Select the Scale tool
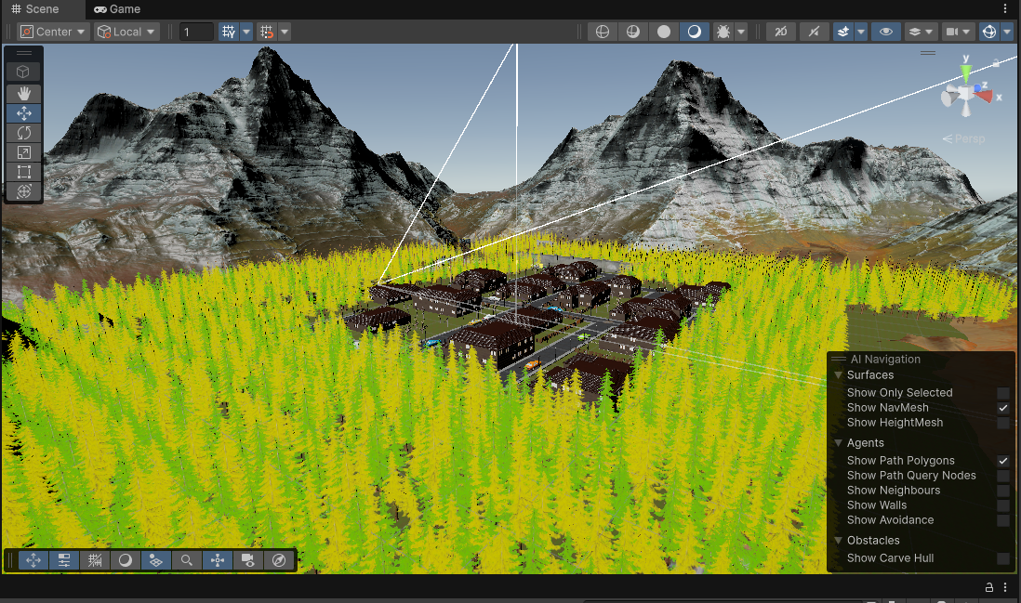This screenshot has width=1021, height=603. point(24,152)
